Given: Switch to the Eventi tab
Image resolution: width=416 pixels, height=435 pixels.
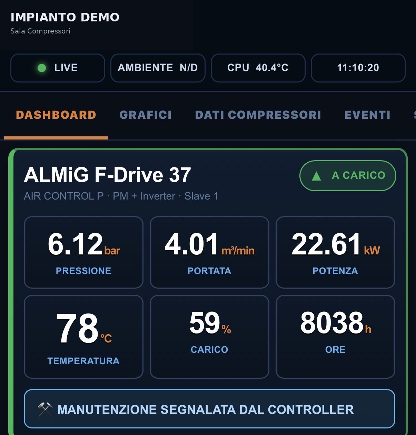Looking at the screenshot, I should point(367,115).
